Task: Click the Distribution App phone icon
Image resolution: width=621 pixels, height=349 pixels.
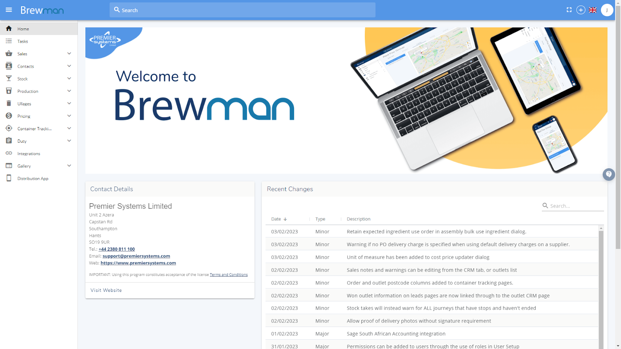Action: click(x=9, y=178)
